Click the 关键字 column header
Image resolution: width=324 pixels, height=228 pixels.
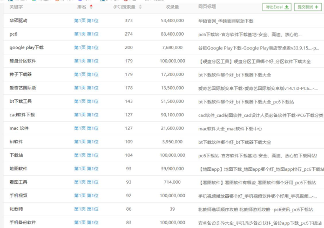tap(16, 7)
